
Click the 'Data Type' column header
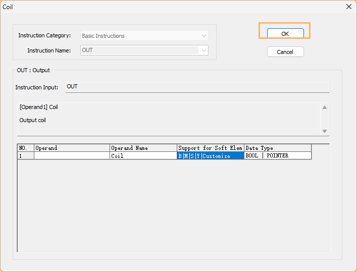pyautogui.click(x=278, y=148)
